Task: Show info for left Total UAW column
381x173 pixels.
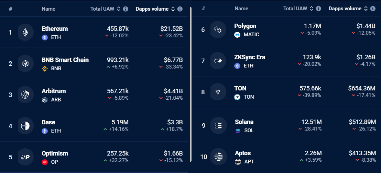Action: coord(126,9)
